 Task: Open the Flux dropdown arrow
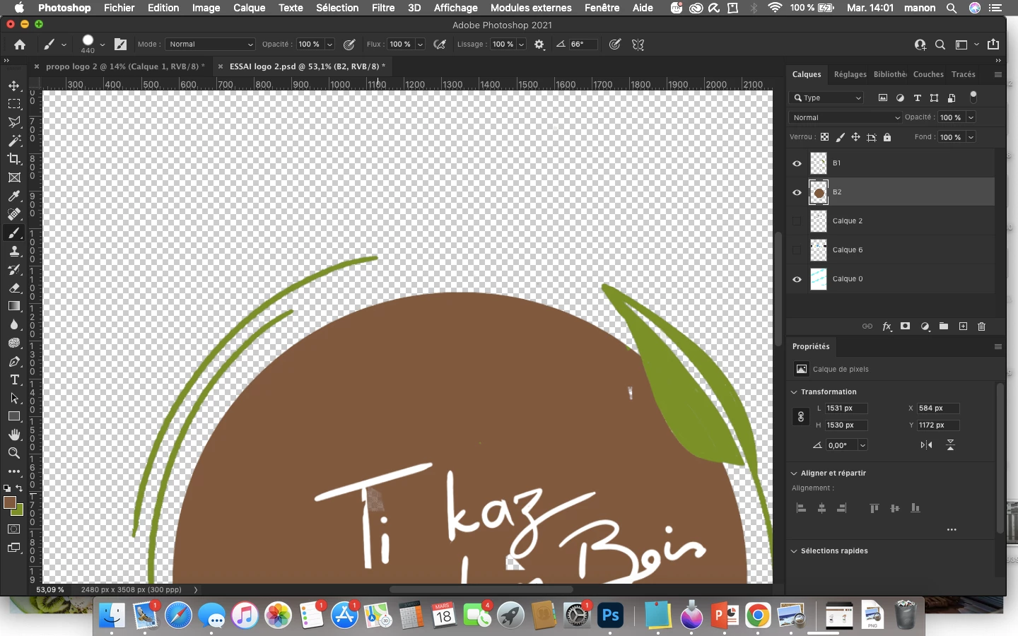(x=420, y=45)
